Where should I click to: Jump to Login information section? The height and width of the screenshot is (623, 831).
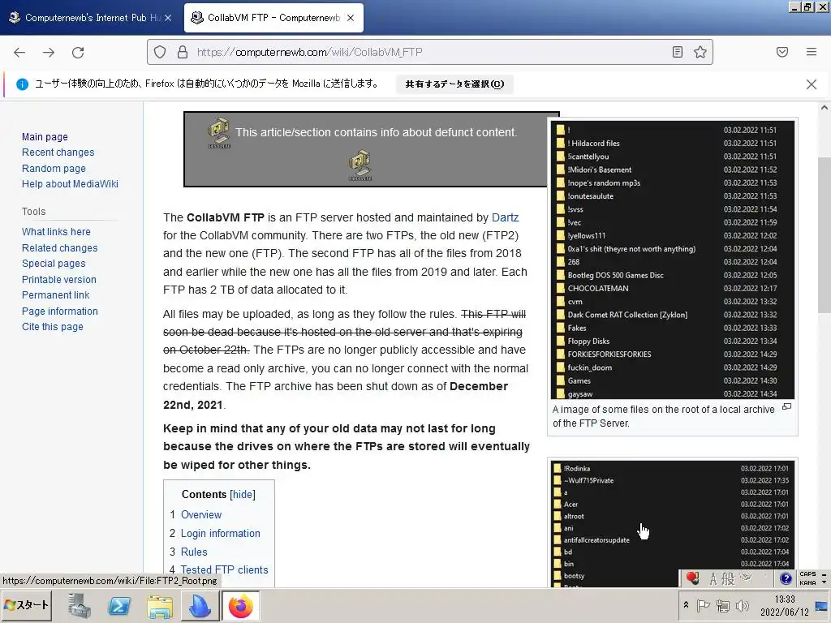[x=221, y=533]
